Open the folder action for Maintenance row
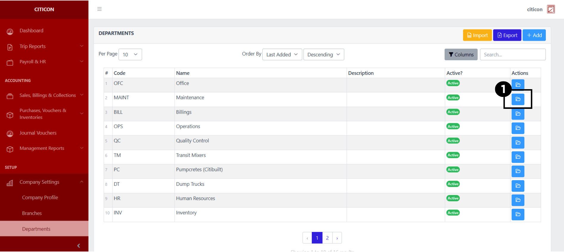Screen dimensions: 564x252 pyautogui.click(x=518, y=99)
